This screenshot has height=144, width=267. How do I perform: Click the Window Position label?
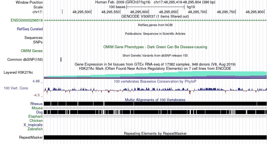tap(29, 2)
